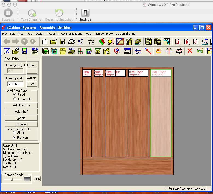The width and height of the screenshot is (213, 194).
Task: Open the Member Store menu
Action: point(104,34)
